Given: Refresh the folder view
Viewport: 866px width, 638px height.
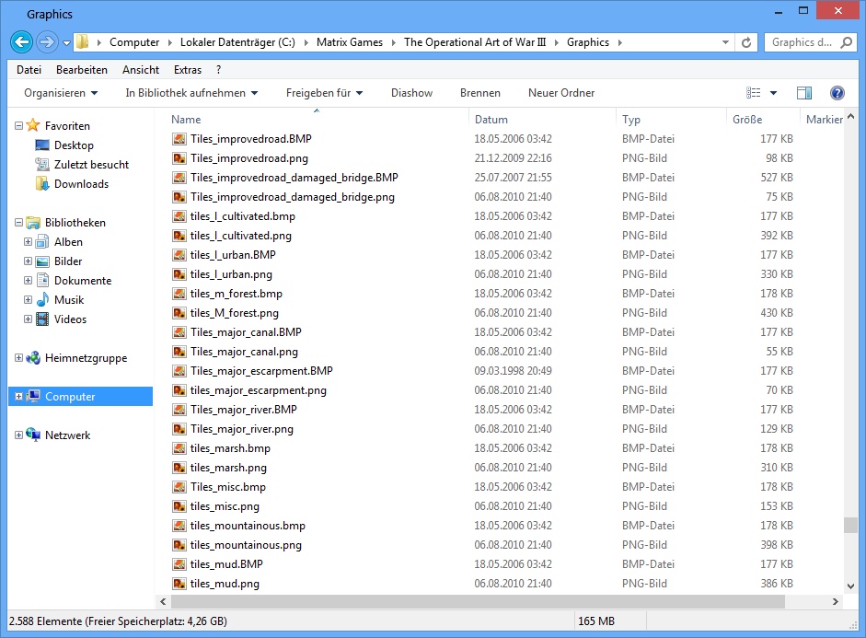Looking at the screenshot, I should (x=746, y=42).
